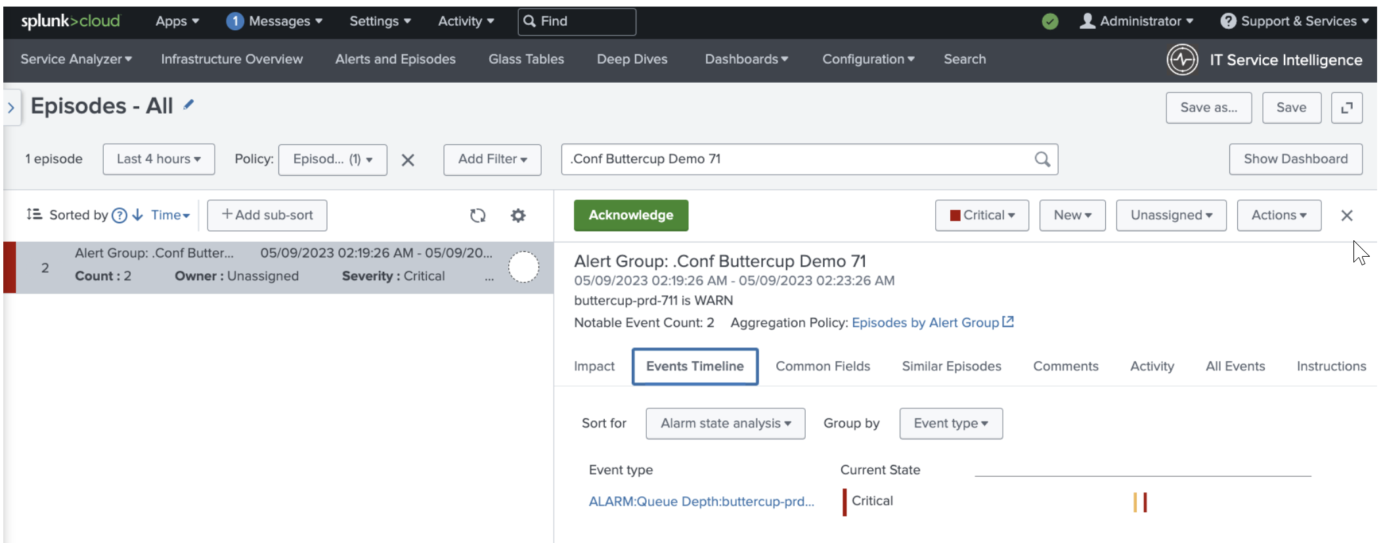Image resolution: width=1383 pixels, height=543 pixels.
Task: Toggle sort direction arrow next to Time
Action: coord(137,215)
